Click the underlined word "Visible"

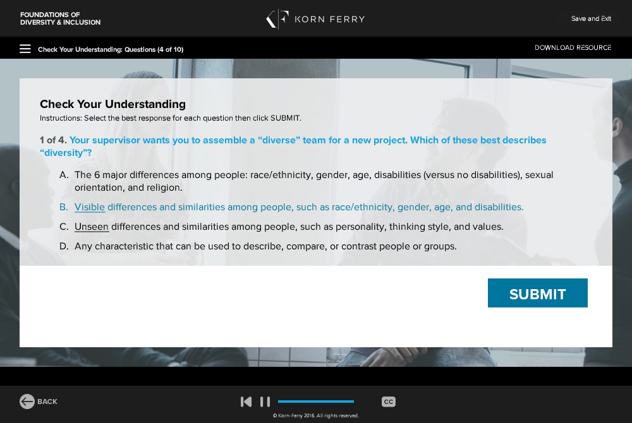click(90, 207)
